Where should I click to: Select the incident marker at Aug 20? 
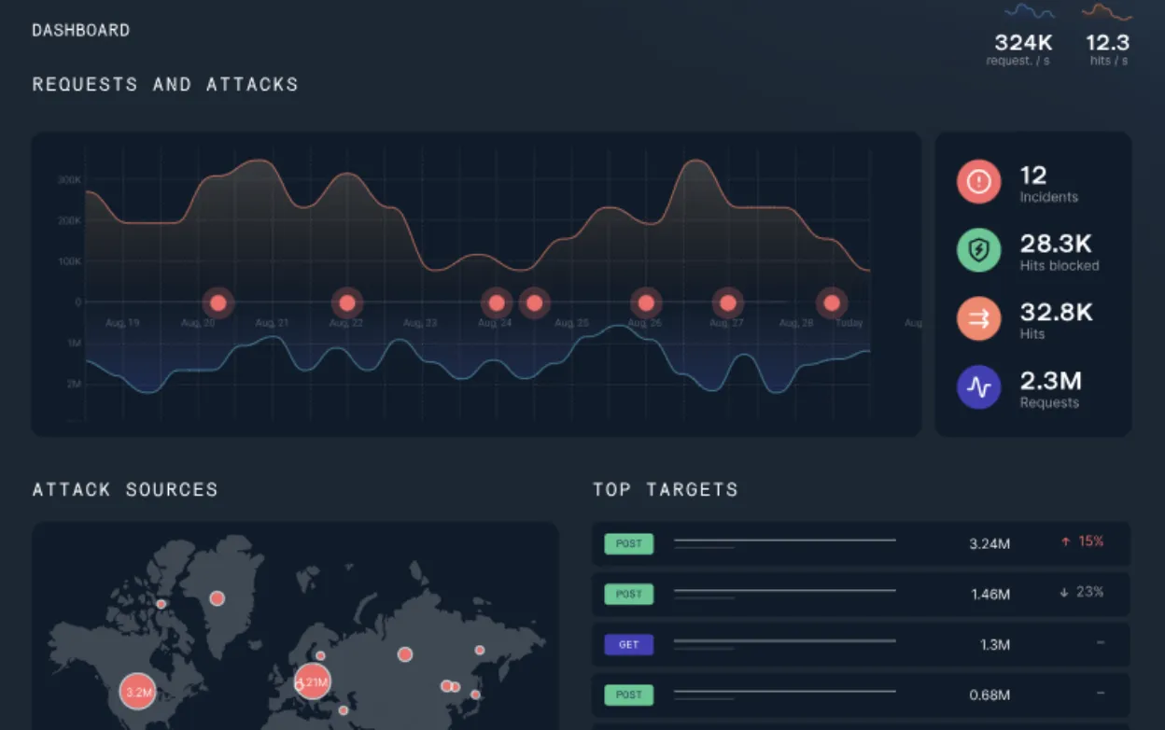tap(218, 302)
